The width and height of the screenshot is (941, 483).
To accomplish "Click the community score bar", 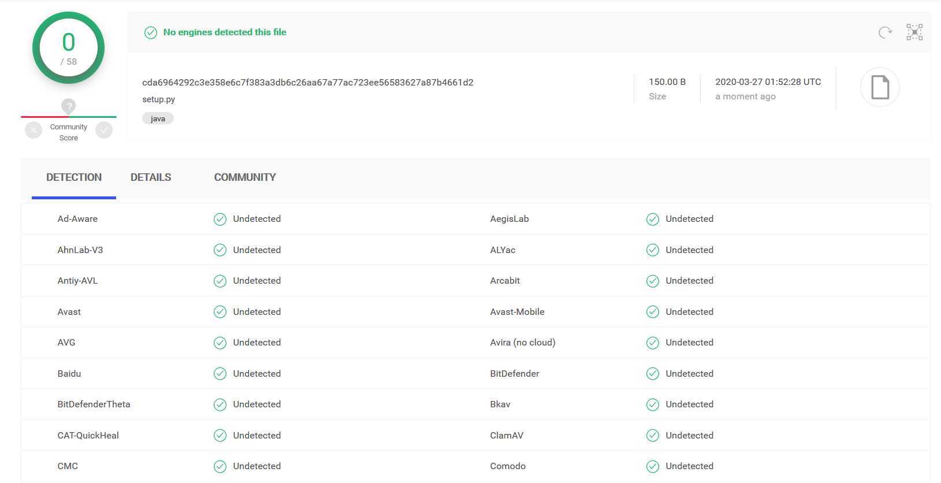I will pos(69,117).
